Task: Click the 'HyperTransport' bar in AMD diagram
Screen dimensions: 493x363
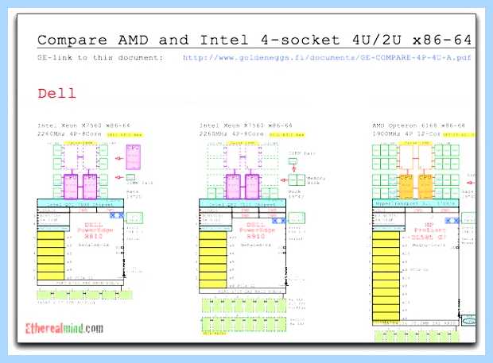Action: 415,203
